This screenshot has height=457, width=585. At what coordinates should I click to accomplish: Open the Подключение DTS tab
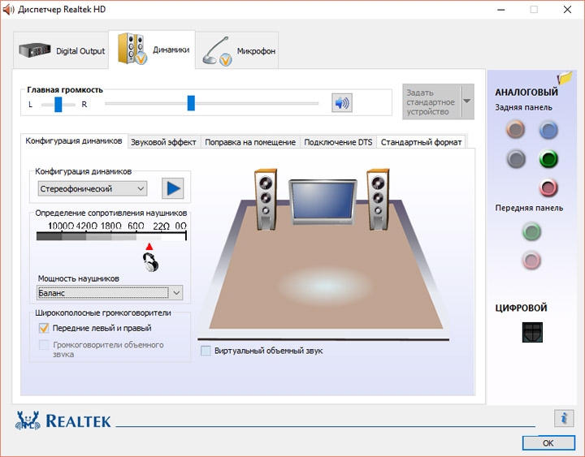[x=338, y=142]
